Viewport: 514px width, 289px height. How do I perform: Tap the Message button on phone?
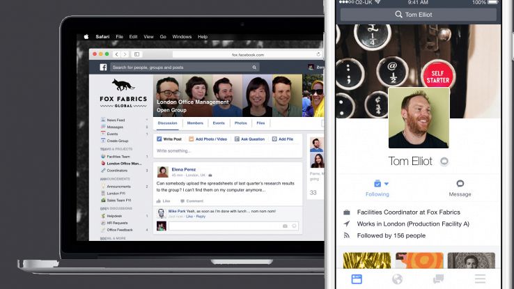(460, 188)
